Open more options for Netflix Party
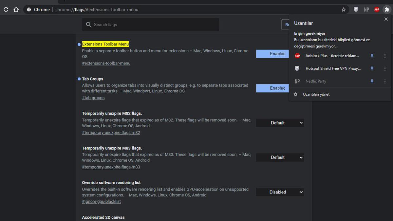This screenshot has width=393, height=221. click(385, 81)
